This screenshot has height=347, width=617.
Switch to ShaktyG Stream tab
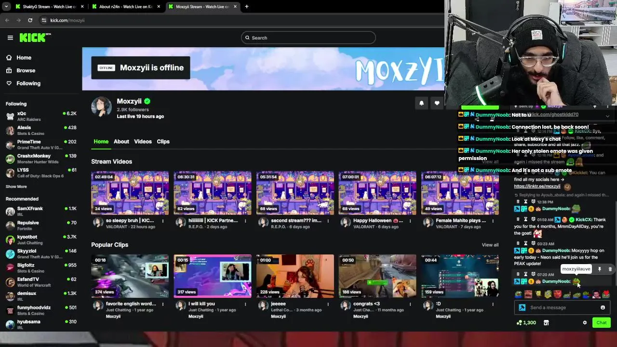(x=48, y=7)
